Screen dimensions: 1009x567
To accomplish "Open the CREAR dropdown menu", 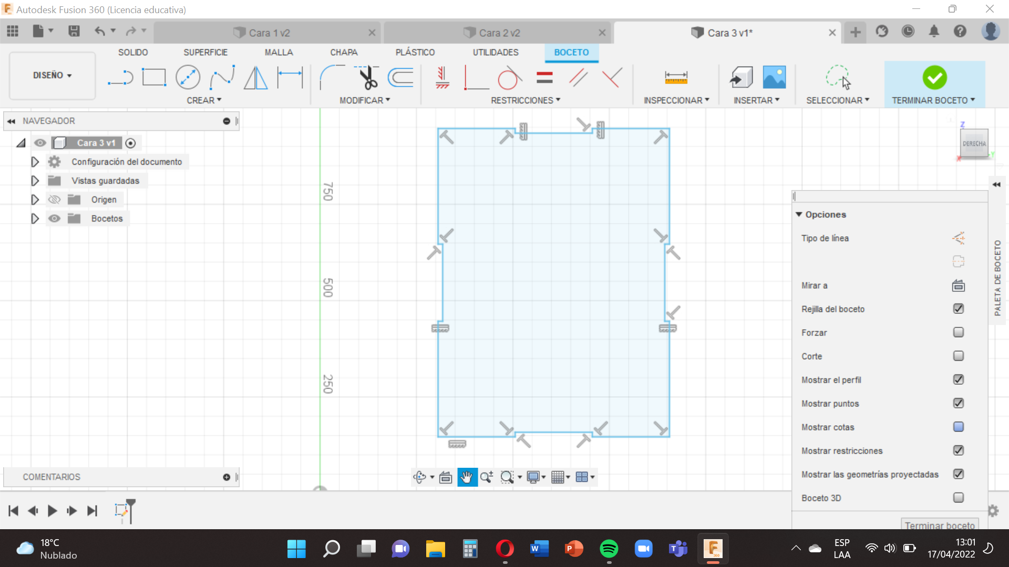I will [x=204, y=100].
